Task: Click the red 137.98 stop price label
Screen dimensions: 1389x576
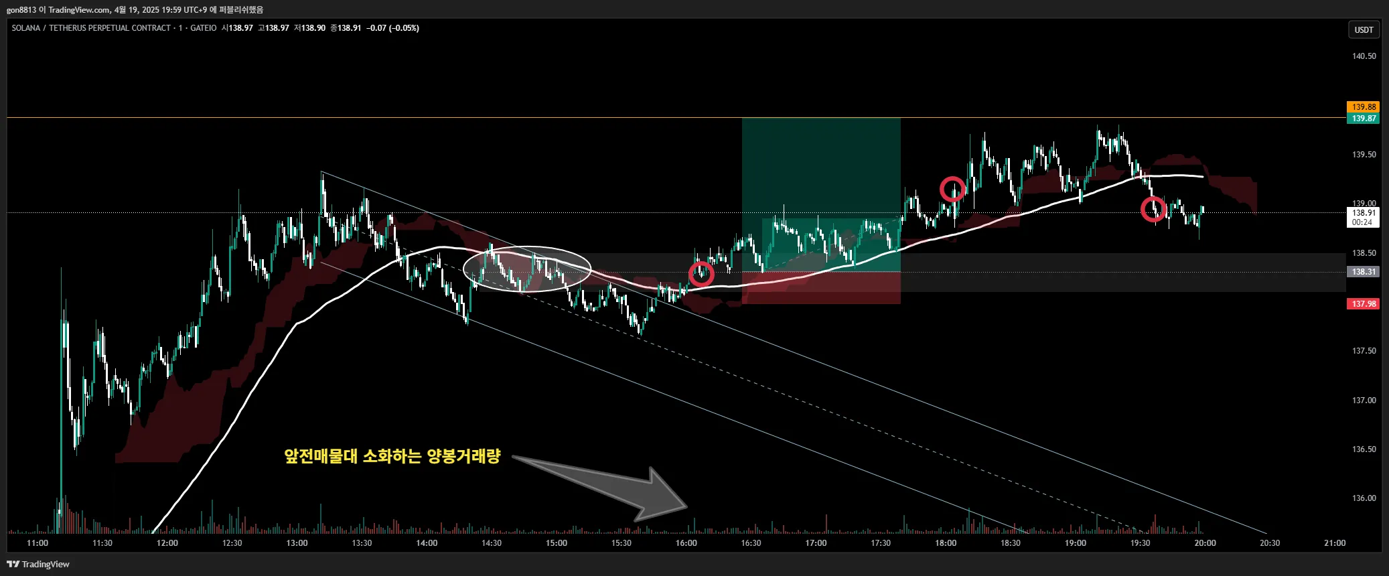Action: click(1363, 304)
